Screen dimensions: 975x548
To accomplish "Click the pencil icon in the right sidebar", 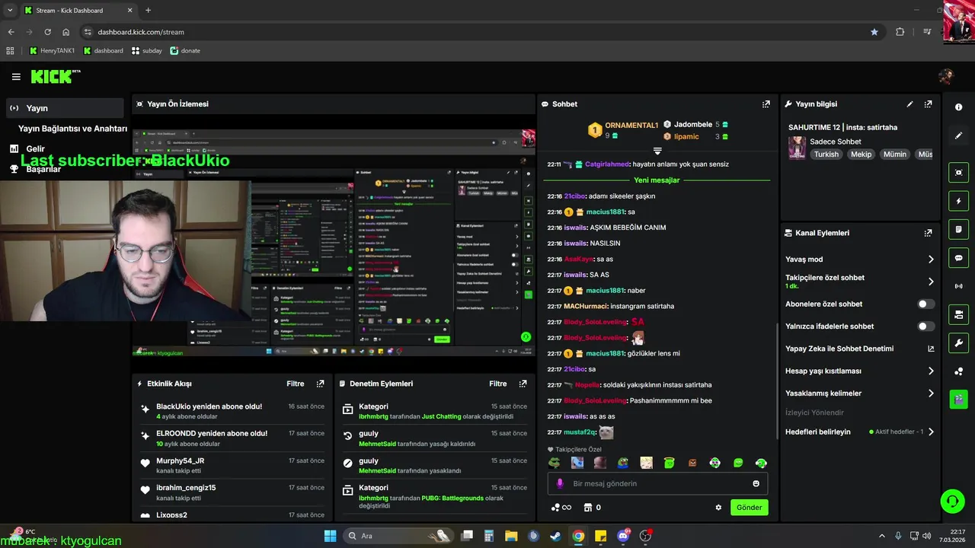I will pyautogui.click(x=958, y=135).
